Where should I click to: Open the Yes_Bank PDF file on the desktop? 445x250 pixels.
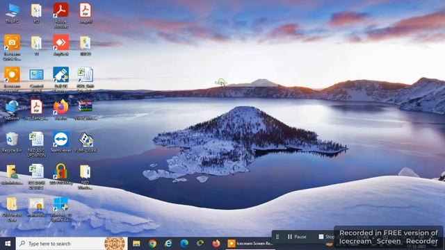[x=36, y=110]
